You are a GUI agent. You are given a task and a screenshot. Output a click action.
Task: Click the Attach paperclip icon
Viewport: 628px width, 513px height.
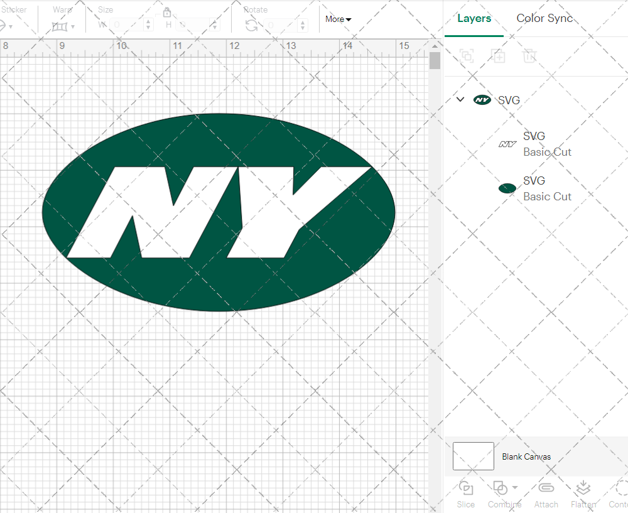tap(546, 489)
